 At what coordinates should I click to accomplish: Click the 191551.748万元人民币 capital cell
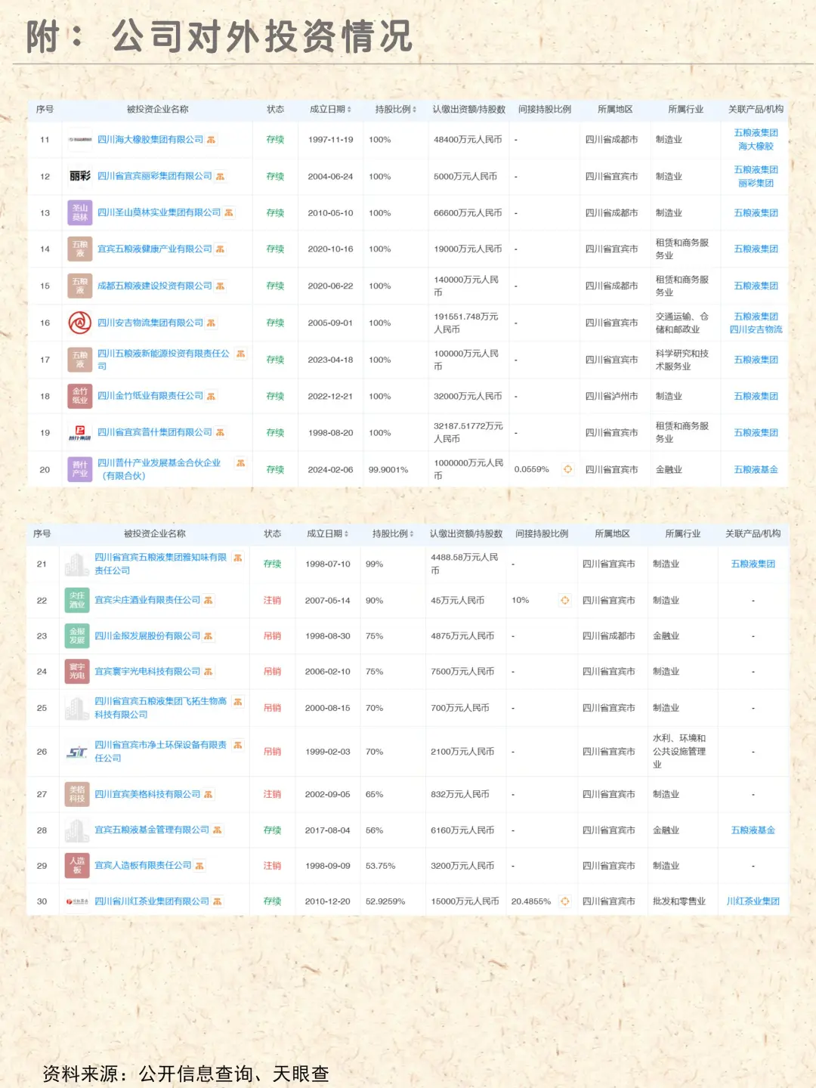(466, 323)
